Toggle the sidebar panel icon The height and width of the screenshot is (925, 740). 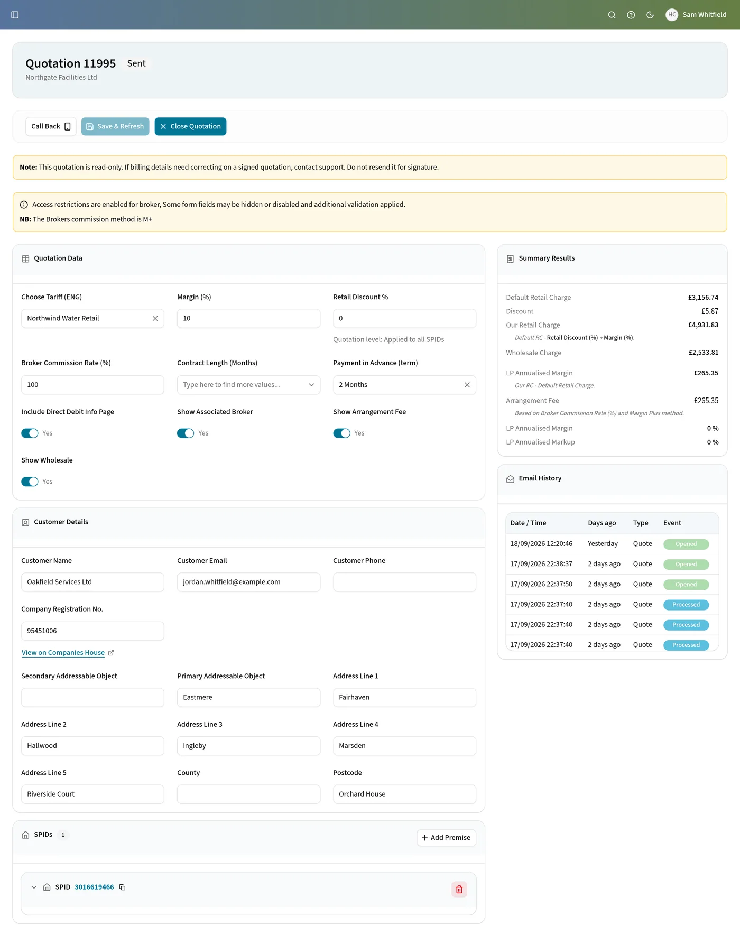click(15, 15)
